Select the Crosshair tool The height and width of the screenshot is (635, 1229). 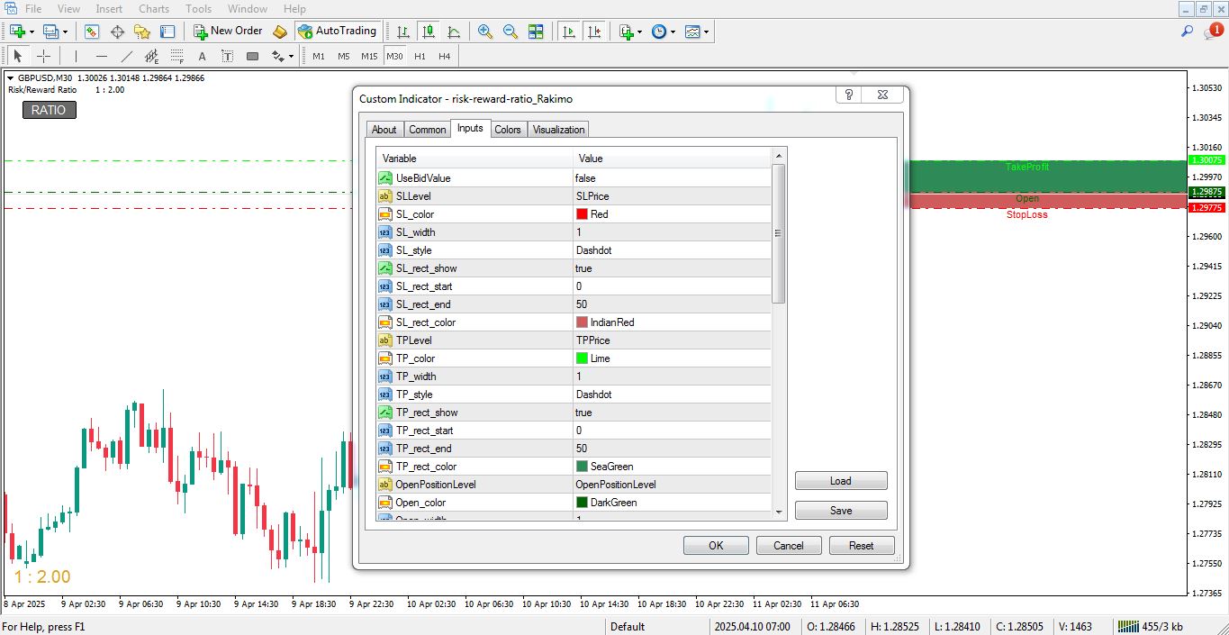pyautogui.click(x=43, y=56)
